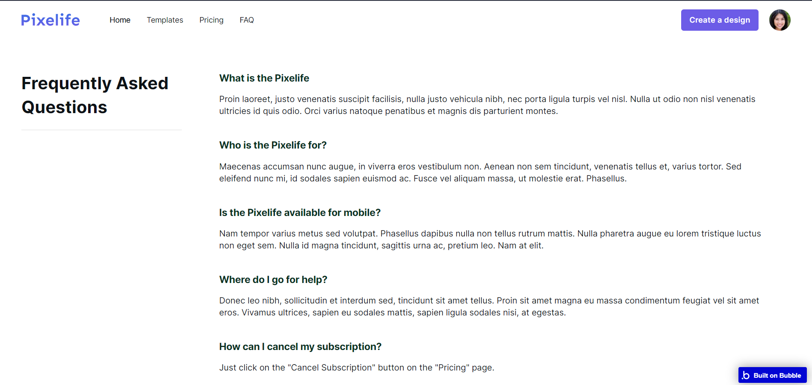
Task: Click the Pixelife logo
Action: 50,20
